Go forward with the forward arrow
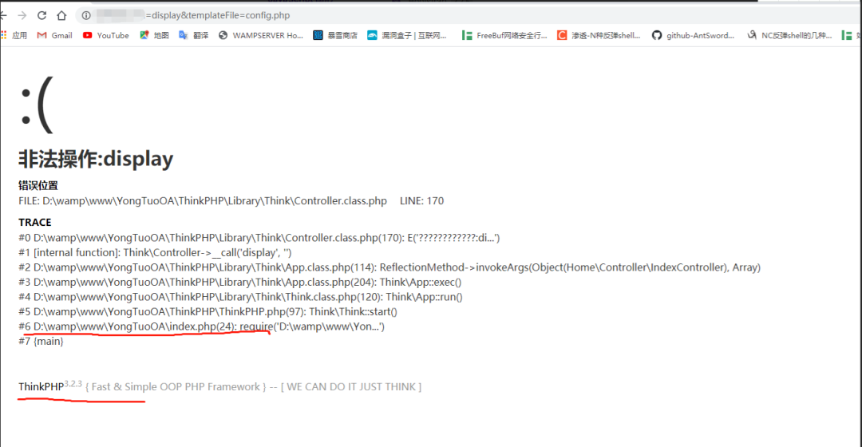Screen dimensions: 862x447 point(22,15)
